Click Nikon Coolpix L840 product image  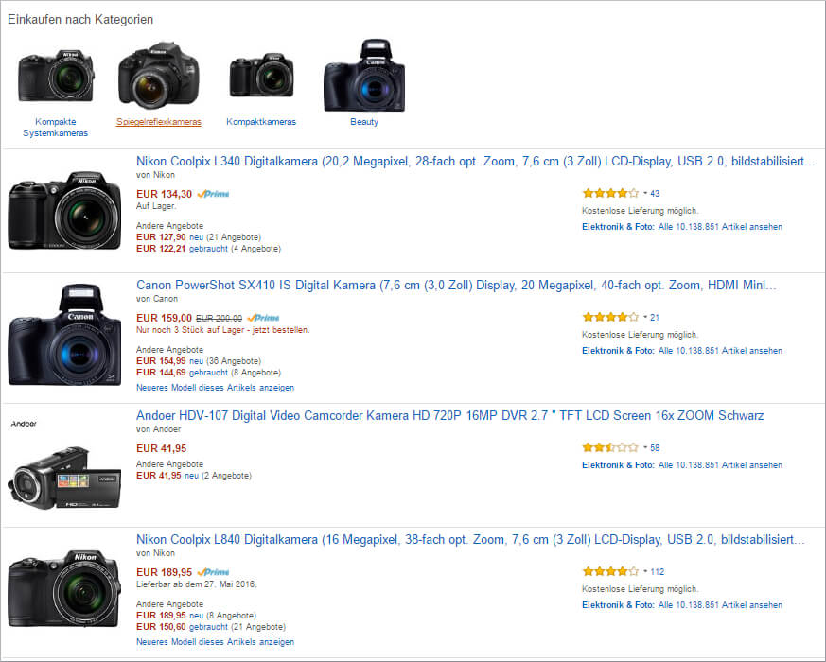pyautogui.click(x=64, y=588)
